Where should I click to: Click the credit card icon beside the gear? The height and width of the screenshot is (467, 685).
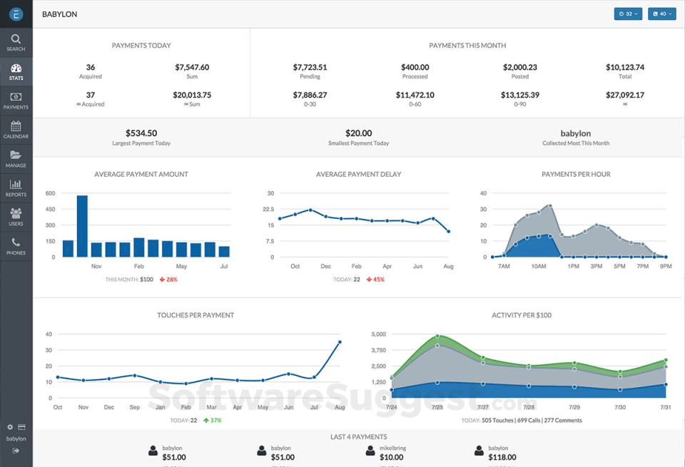[21, 427]
